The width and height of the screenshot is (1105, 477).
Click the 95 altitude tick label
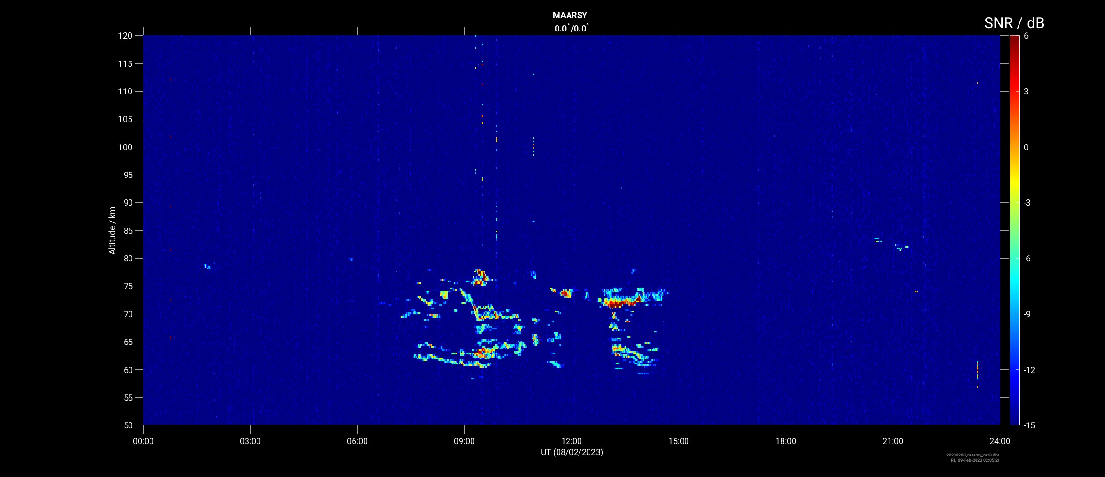[x=128, y=175]
